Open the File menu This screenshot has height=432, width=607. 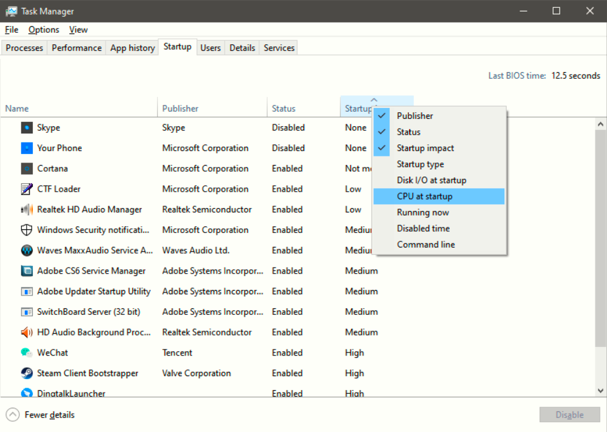point(12,30)
